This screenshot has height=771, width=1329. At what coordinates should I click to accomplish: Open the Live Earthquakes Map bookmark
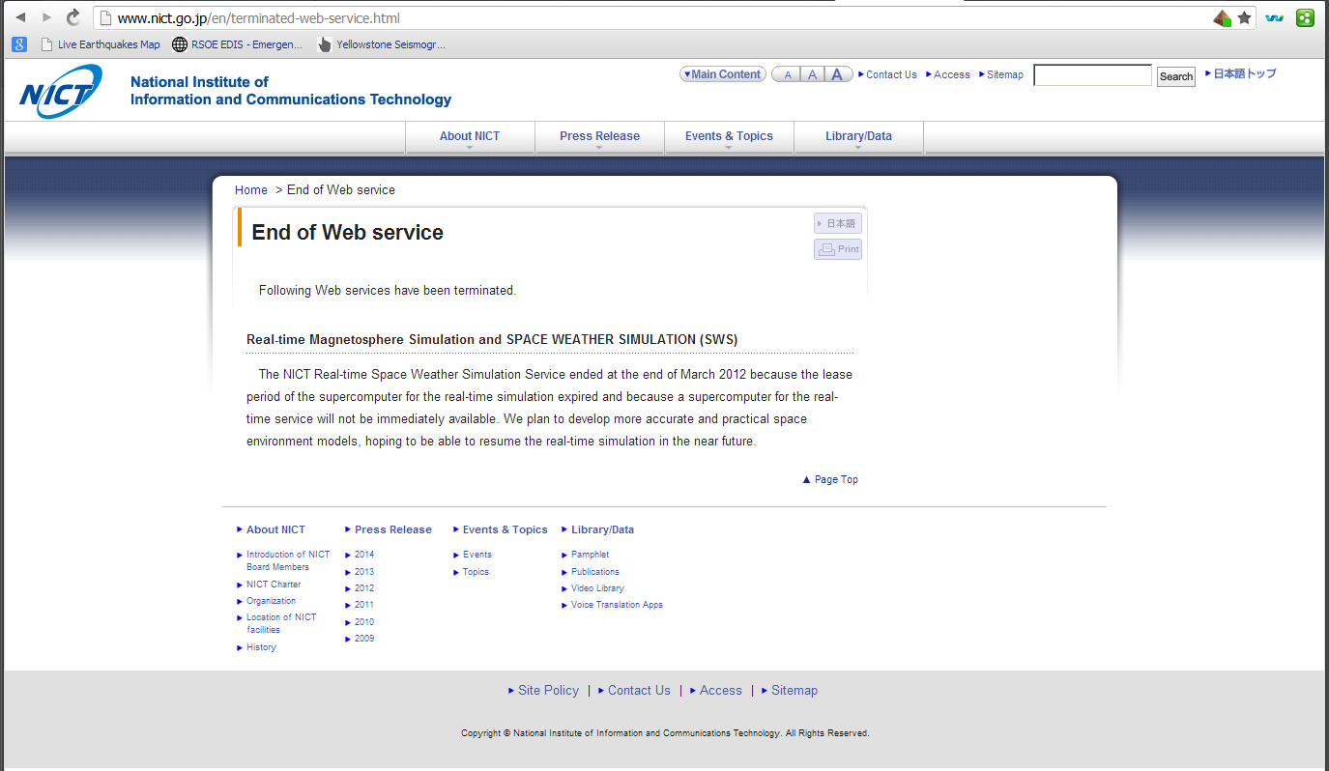click(x=101, y=44)
